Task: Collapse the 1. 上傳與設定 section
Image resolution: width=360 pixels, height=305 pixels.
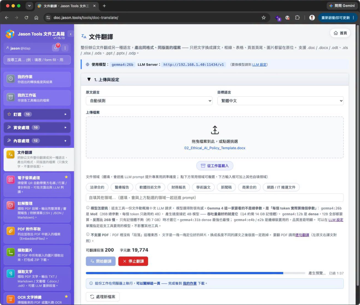Action: tap(215, 80)
